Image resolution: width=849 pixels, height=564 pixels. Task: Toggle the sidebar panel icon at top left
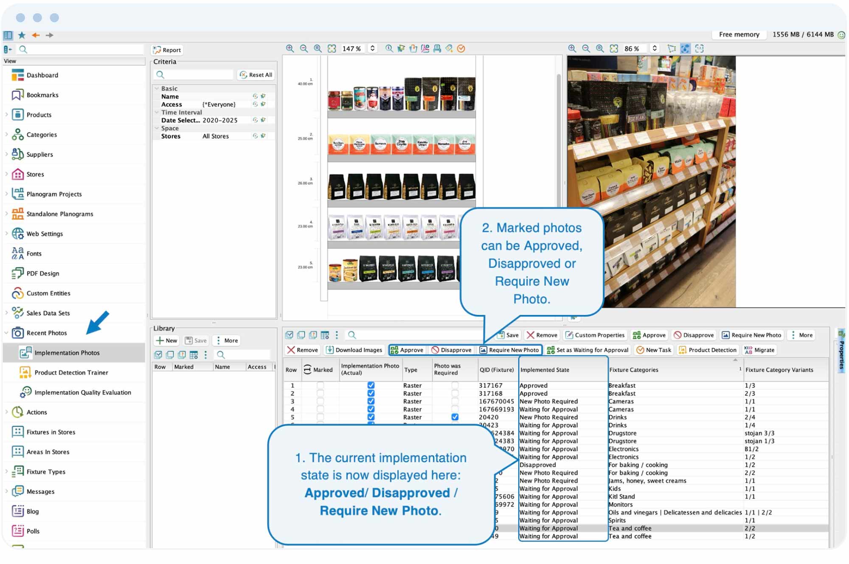click(8, 35)
